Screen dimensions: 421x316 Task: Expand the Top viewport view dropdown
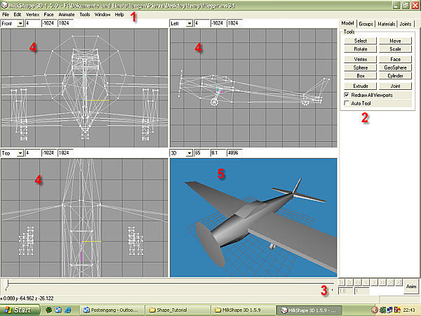[x=20, y=153]
